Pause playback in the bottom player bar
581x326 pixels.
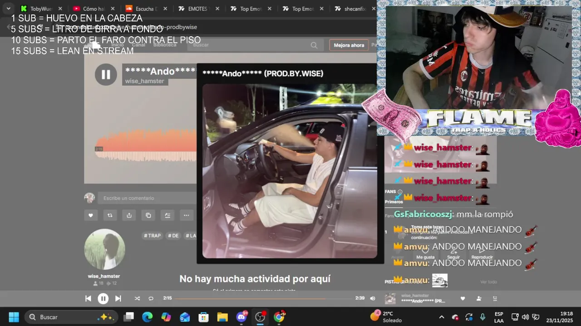tap(103, 298)
